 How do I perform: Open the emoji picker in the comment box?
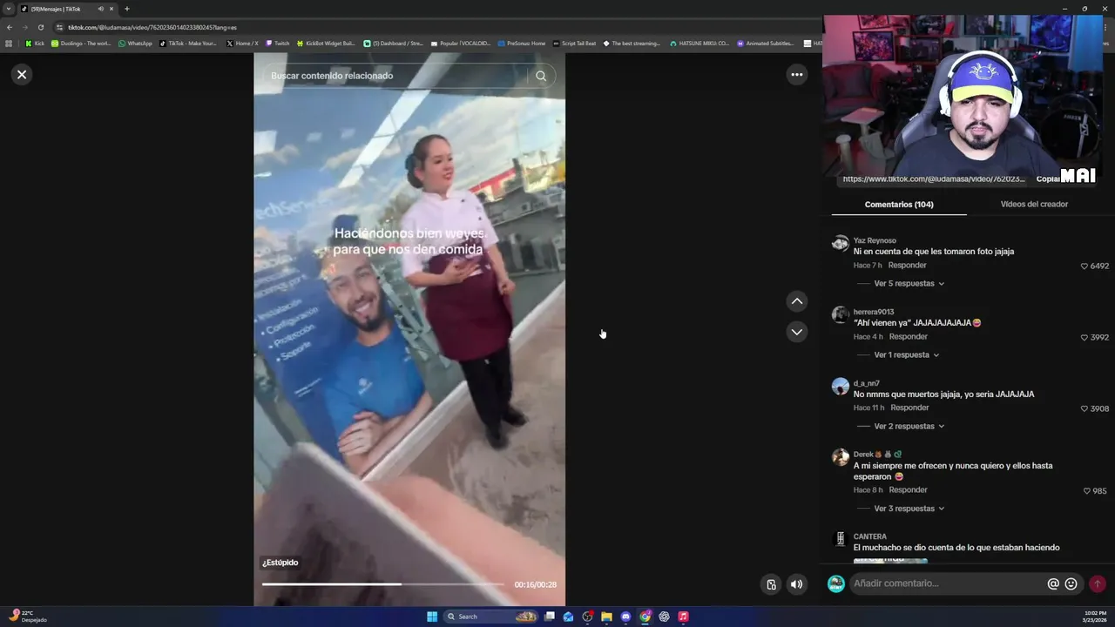click(x=1071, y=584)
